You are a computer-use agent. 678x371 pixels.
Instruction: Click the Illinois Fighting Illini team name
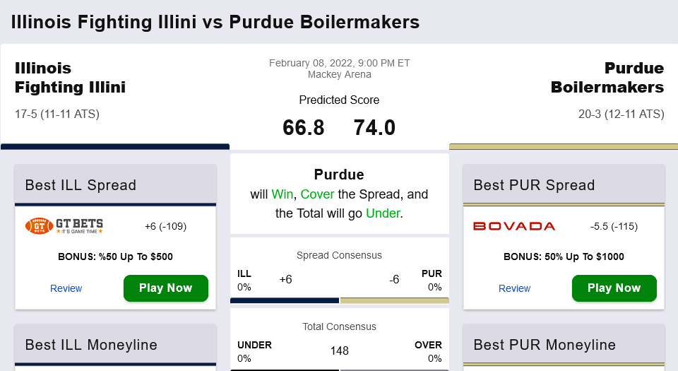coord(70,78)
